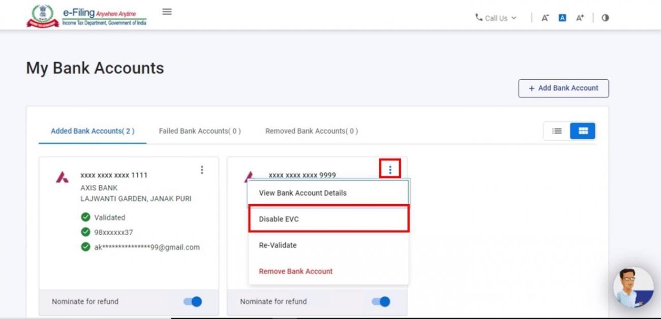
Task: Click the e-Filing Income Tax Department logo
Action: tap(87, 16)
